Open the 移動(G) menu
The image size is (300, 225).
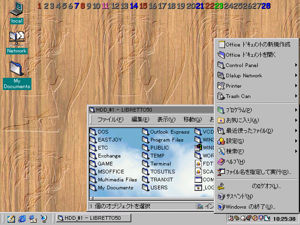(x=193, y=120)
